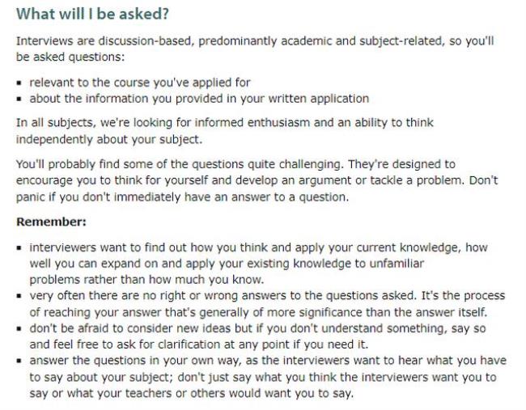Click the sentence 'In all subjects, we're looking'
Image resolution: width=526 pixels, height=410 pixels.
(225, 131)
